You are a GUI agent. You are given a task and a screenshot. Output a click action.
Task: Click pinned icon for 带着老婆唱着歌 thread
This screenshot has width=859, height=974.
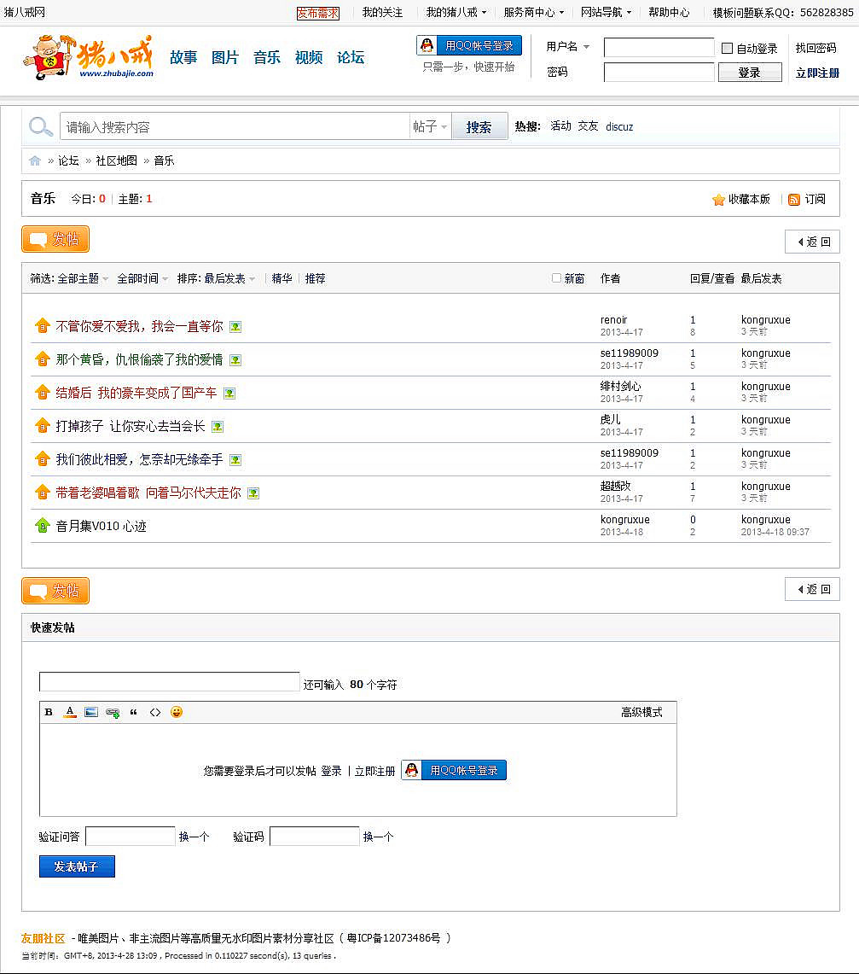(42, 493)
